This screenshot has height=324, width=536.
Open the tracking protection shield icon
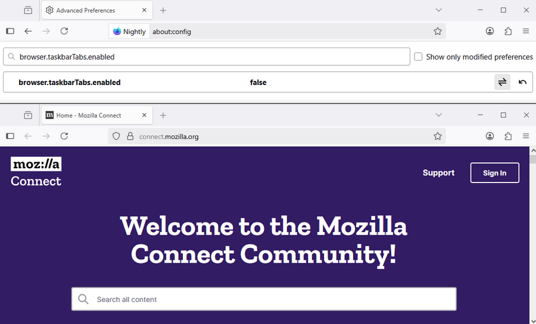tap(117, 136)
